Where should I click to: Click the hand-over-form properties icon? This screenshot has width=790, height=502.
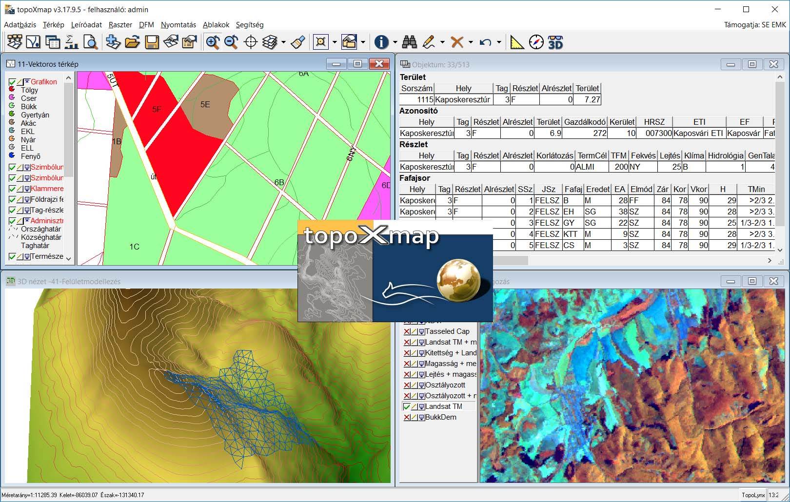click(189, 42)
